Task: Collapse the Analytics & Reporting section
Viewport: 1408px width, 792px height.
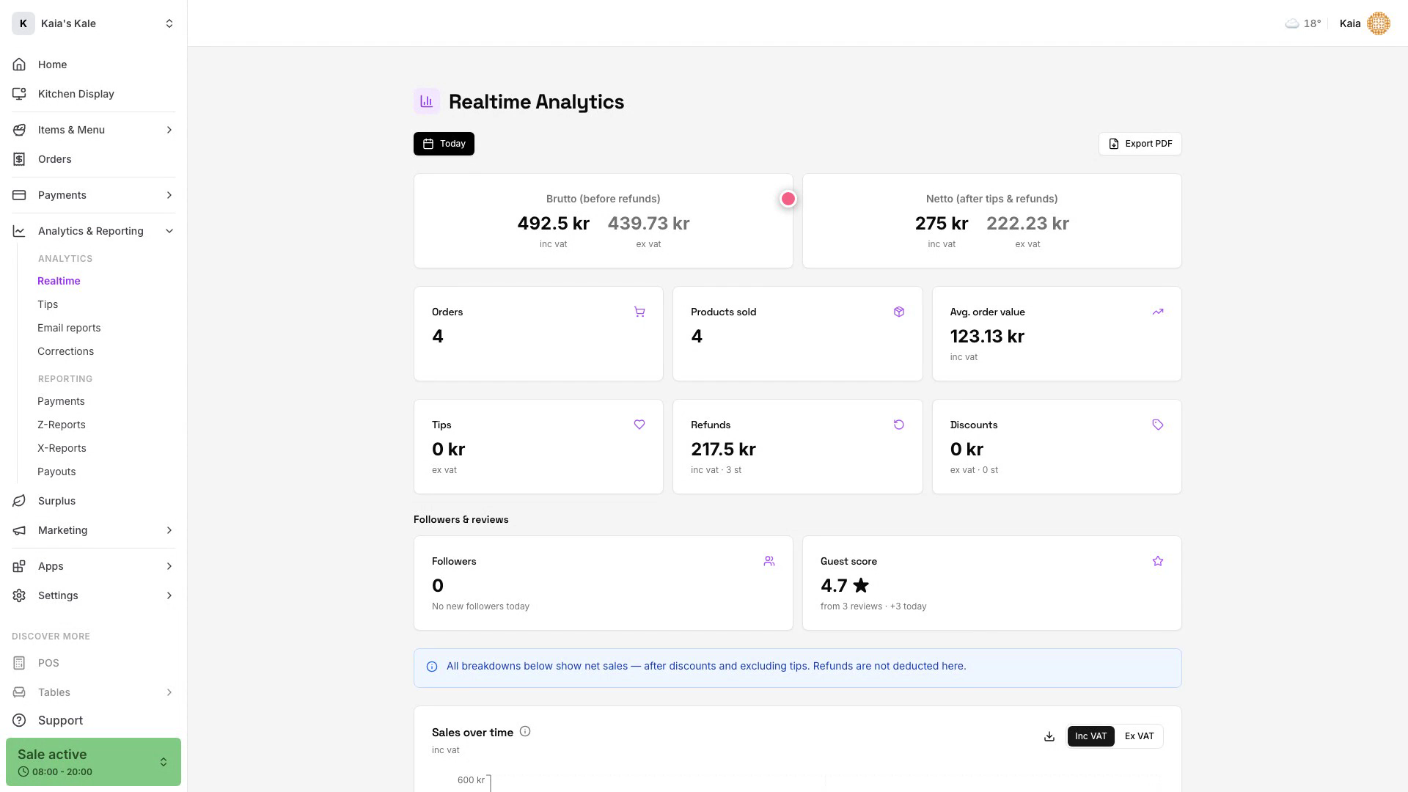Action: tap(94, 231)
